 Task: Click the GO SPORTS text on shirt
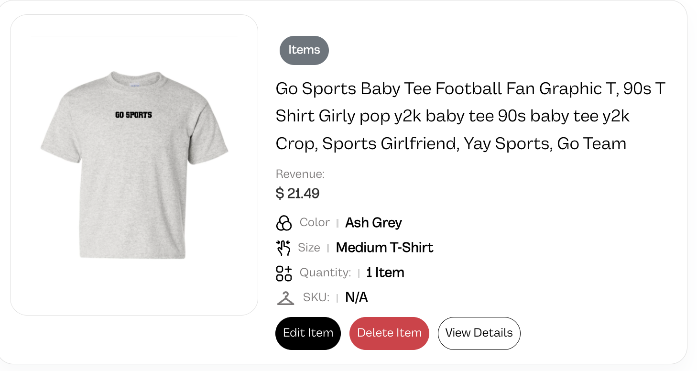133,115
